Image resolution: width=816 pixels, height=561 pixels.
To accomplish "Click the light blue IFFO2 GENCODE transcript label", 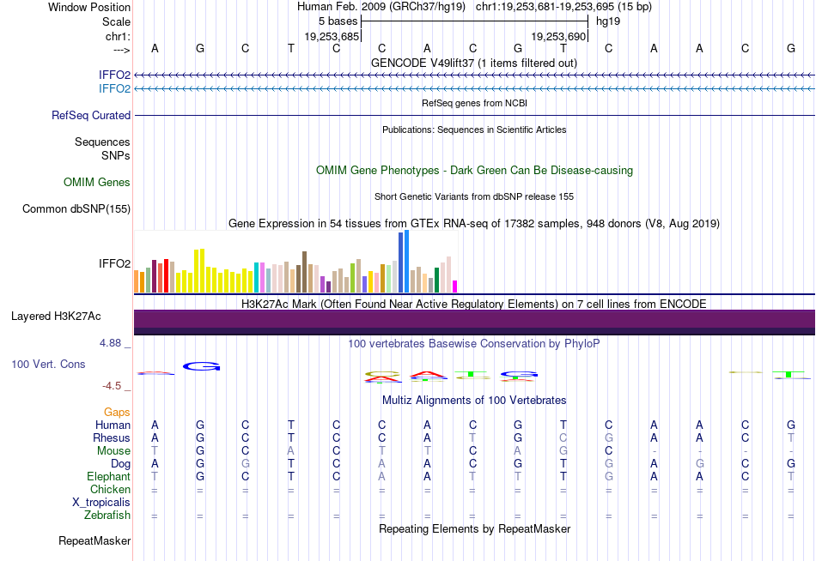I will click(x=114, y=88).
